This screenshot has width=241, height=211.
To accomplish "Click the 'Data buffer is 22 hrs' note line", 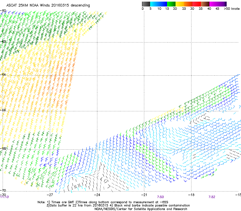I will pos(118,205).
